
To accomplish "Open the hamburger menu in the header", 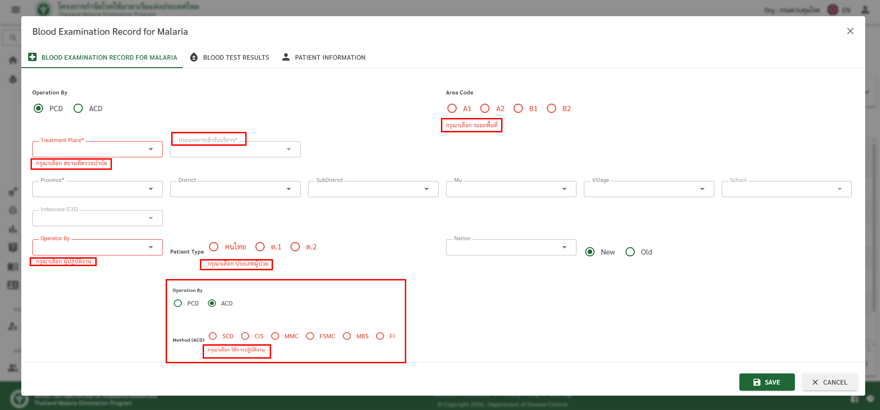I will click(16, 10).
